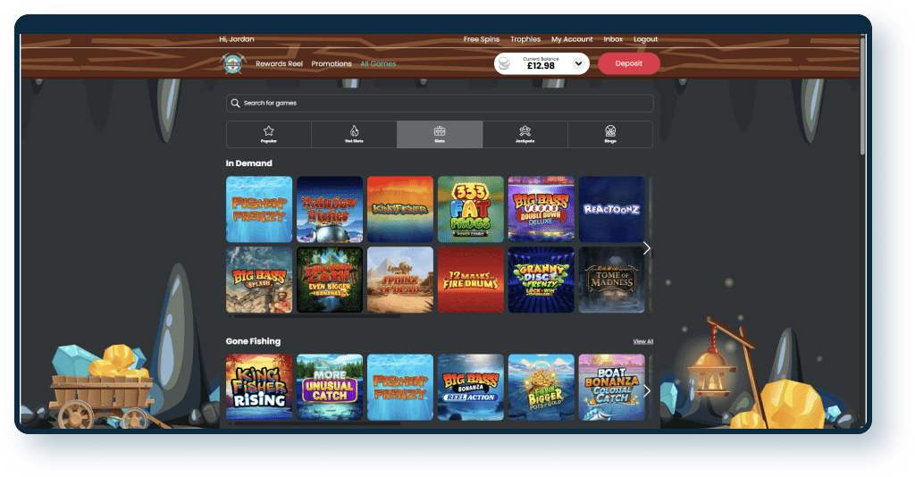
Task: Go to Rewards Reel
Action: point(278,64)
